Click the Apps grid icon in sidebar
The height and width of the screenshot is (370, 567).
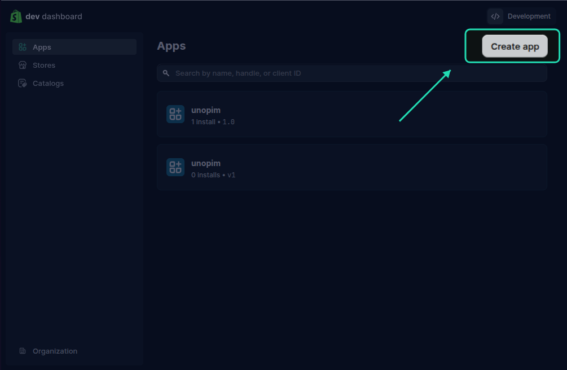[23, 47]
